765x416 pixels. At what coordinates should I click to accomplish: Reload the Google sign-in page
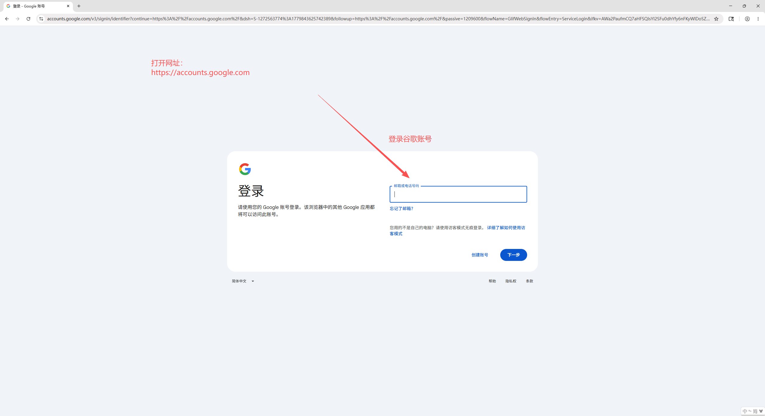click(x=28, y=19)
